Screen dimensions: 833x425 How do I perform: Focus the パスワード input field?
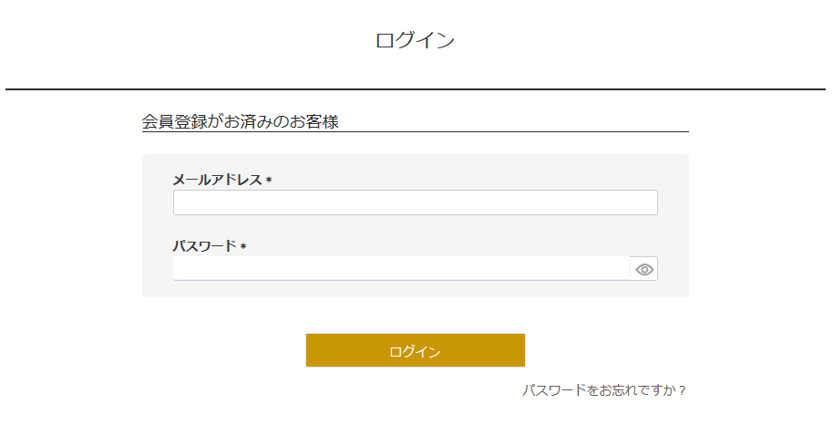tap(401, 269)
